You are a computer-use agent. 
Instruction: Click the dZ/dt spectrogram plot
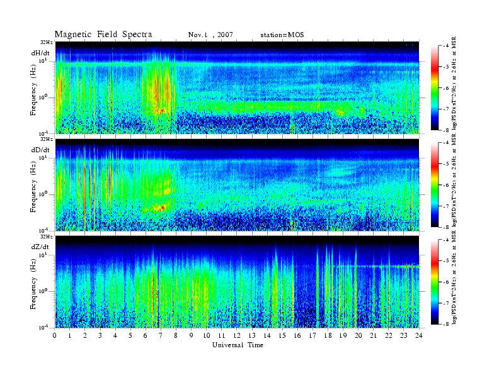pyautogui.click(x=237, y=282)
